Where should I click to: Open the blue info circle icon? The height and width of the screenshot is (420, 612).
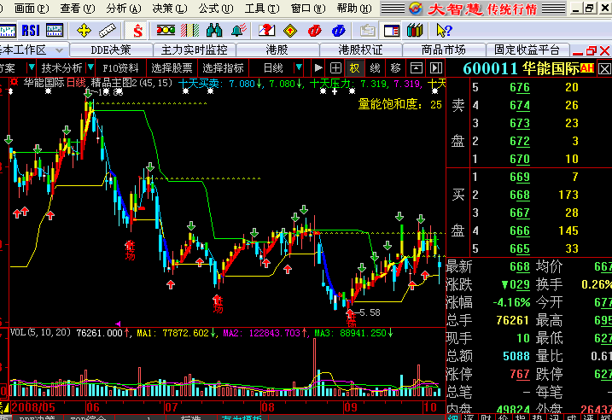(x=338, y=31)
